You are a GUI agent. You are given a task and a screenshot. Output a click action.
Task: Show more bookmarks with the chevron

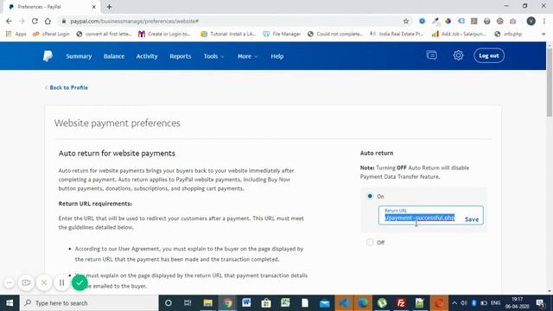543,34
